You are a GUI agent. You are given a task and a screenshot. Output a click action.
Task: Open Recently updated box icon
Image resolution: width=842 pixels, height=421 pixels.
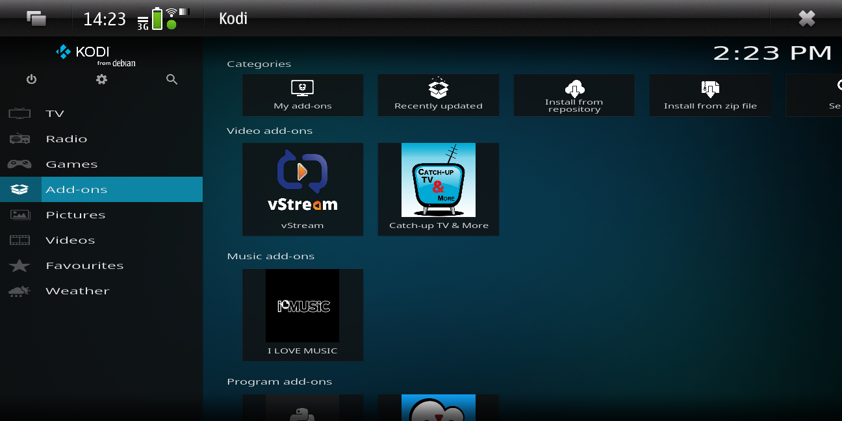[x=439, y=88]
